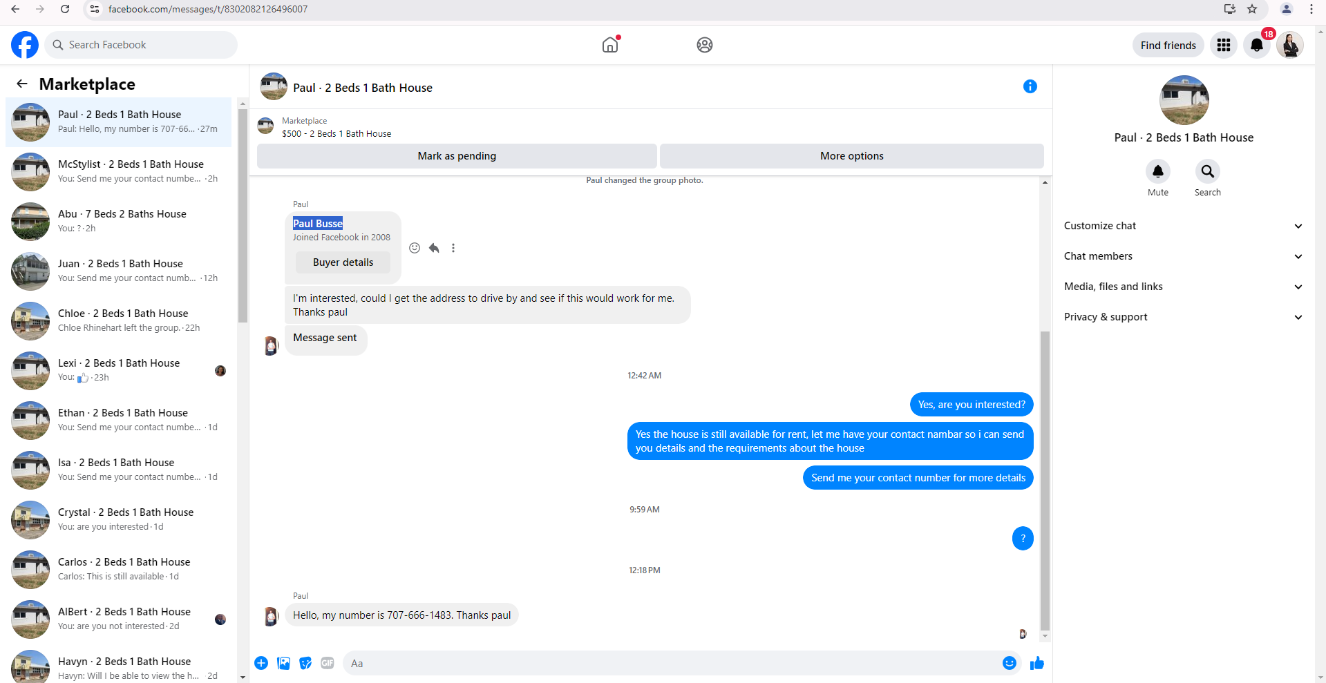Attach a photo to the message
This screenshot has height=683, width=1326.
283,663
